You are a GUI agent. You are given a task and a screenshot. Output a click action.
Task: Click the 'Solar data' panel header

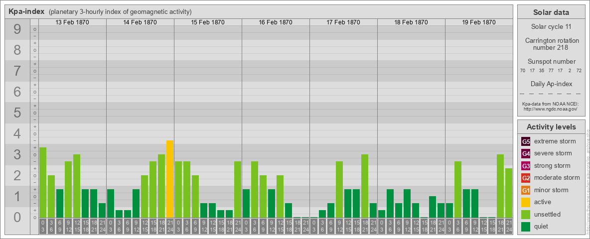click(x=551, y=12)
